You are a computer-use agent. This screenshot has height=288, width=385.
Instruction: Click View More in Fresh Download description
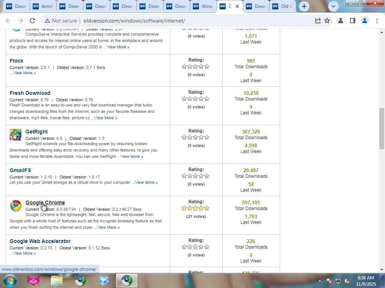pos(106,118)
